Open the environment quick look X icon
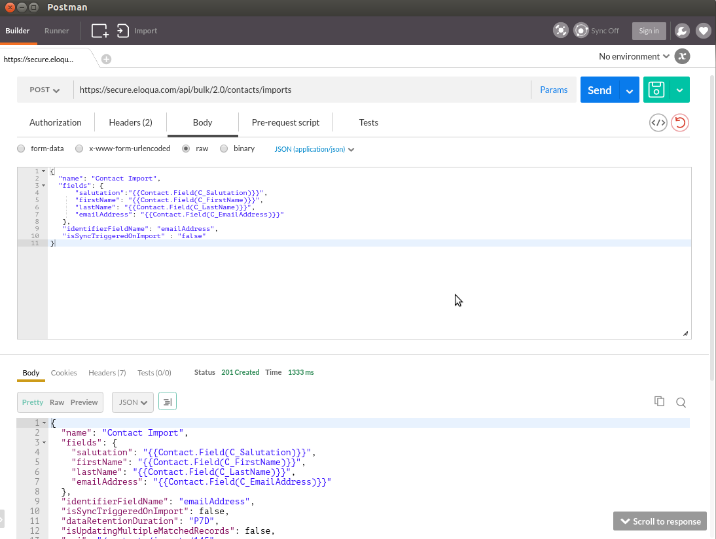The width and height of the screenshot is (716, 539). (x=682, y=56)
